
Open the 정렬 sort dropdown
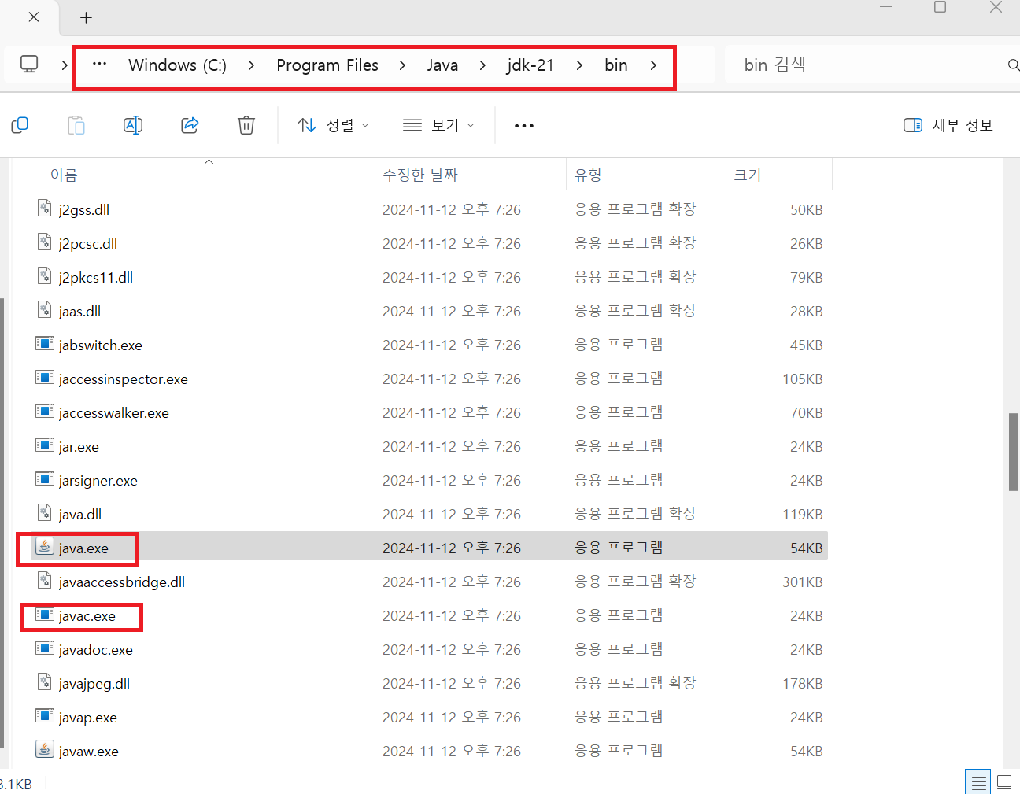[333, 125]
